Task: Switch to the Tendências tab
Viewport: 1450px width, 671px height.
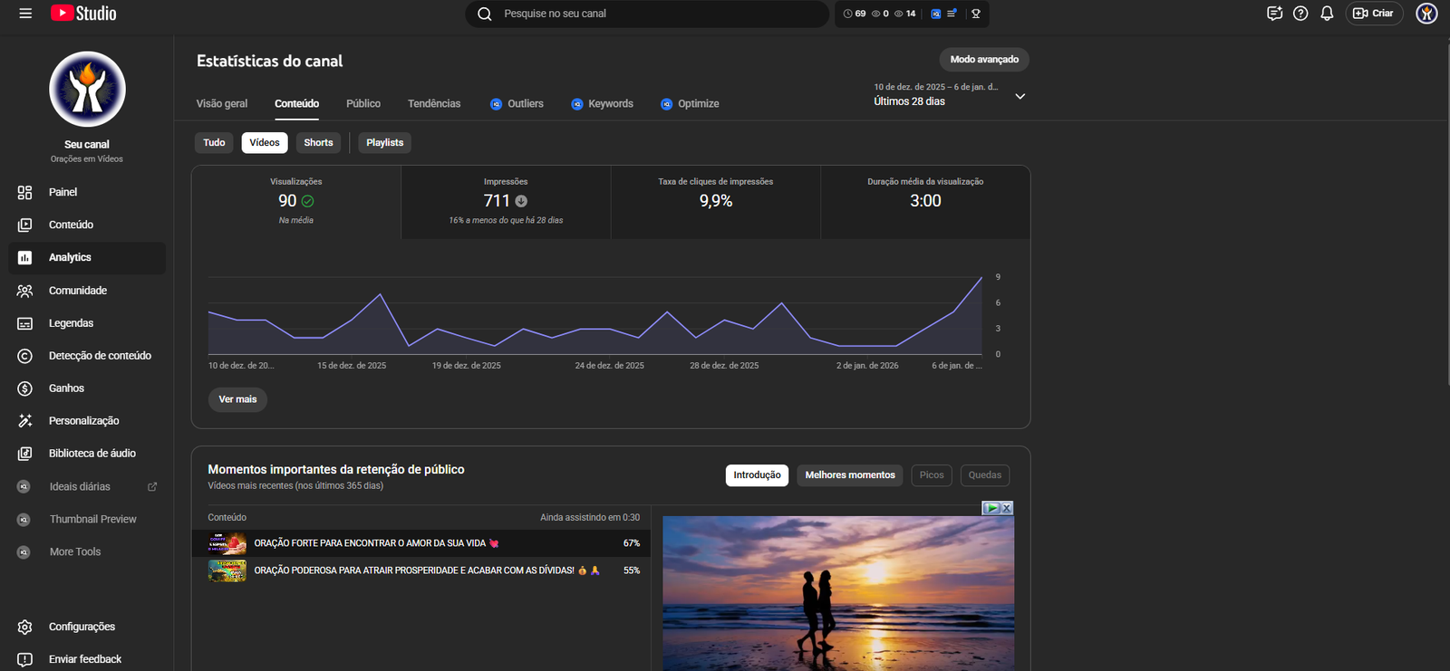Action: [x=434, y=104]
